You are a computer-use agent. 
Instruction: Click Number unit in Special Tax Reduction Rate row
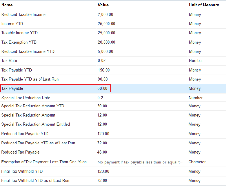coord(196,98)
